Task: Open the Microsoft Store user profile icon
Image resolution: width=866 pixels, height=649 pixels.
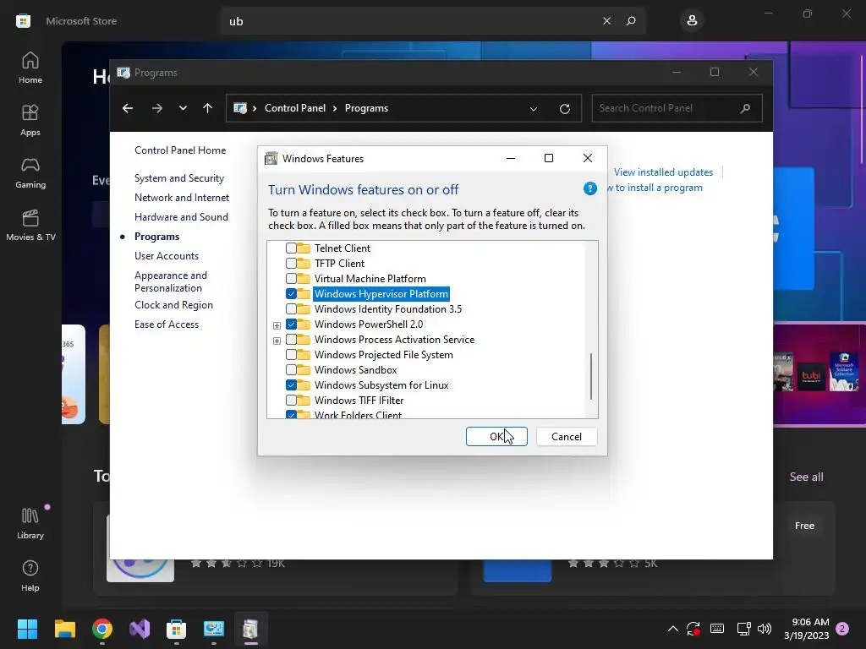Action: (x=692, y=21)
